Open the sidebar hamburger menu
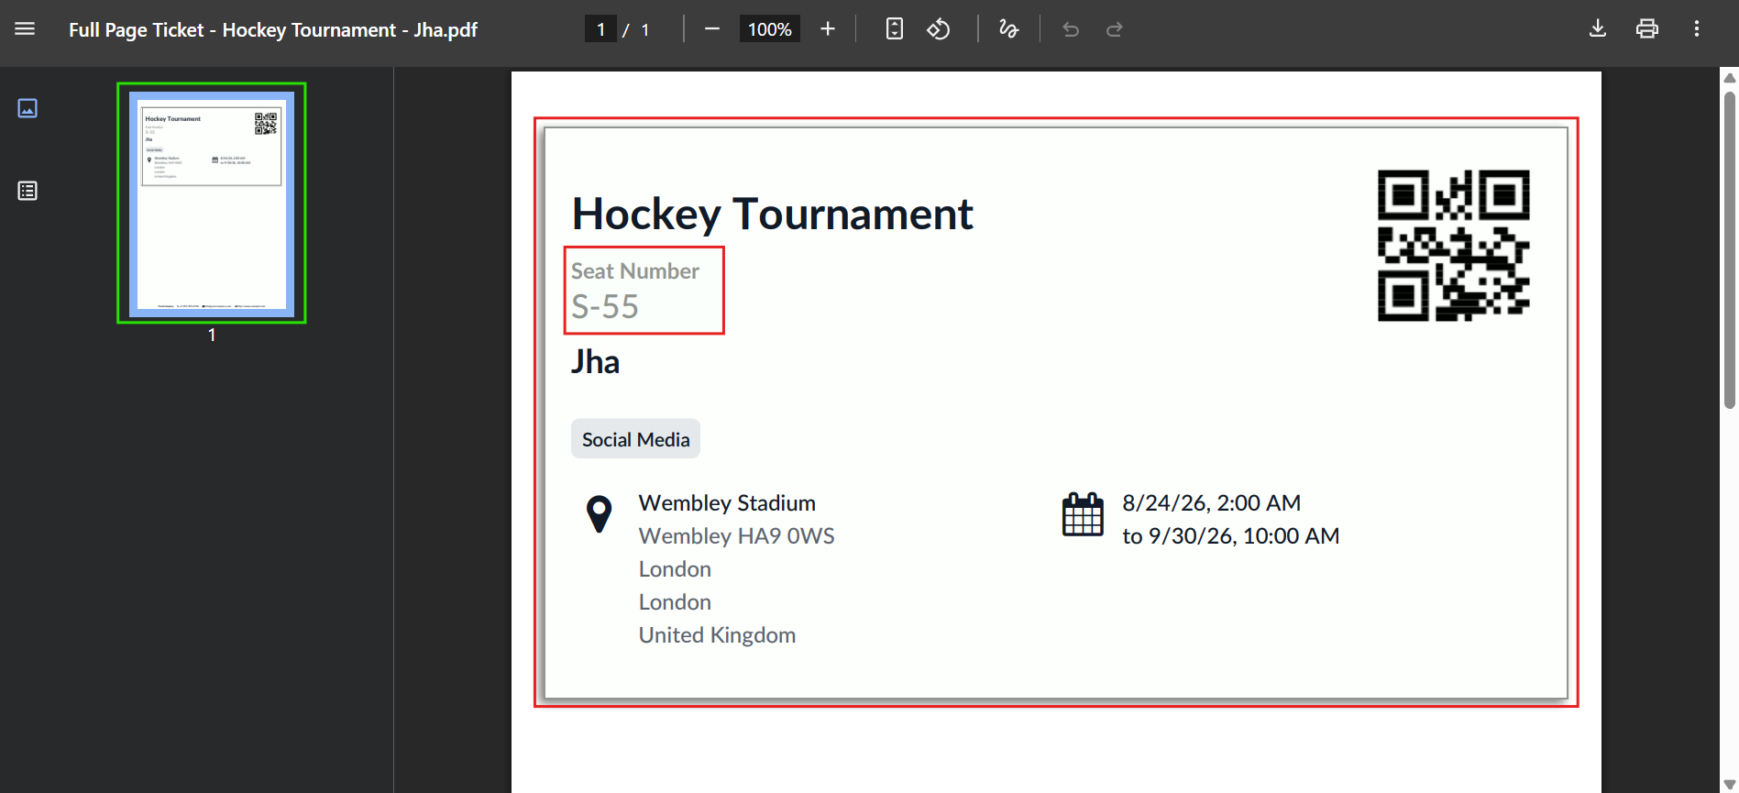The width and height of the screenshot is (1739, 793). click(25, 29)
